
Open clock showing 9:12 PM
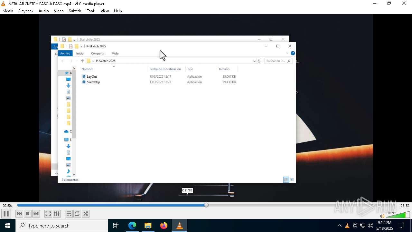click(x=385, y=226)
